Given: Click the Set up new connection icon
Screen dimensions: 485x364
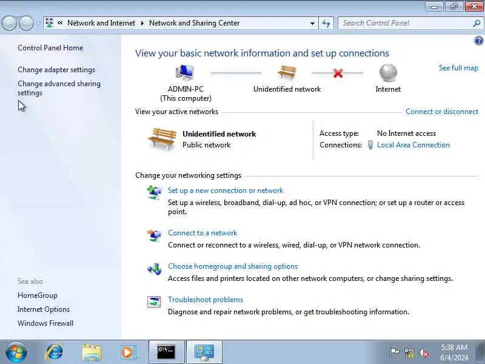Looking at the screenshot, I should point(154,193).
